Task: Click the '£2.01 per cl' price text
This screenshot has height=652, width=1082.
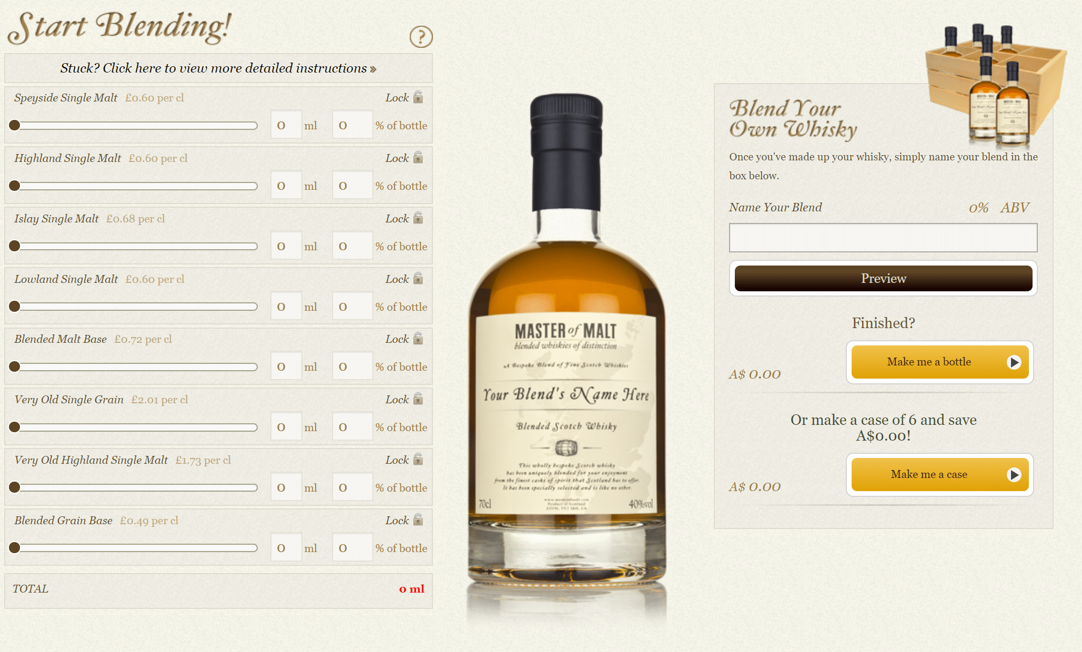Action: tap(159, 400)
